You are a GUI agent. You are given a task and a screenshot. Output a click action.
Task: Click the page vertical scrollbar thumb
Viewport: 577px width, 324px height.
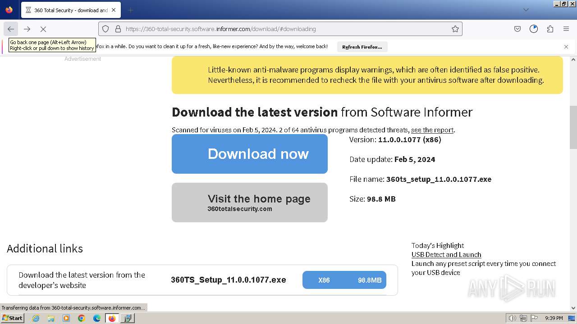point(573,127)
